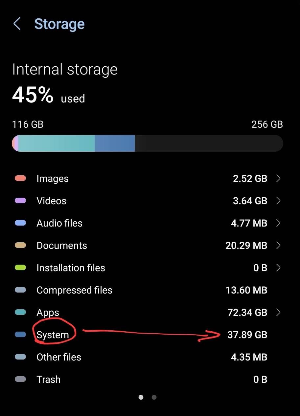Expand the Videos category chevron
300x416 pixels.
click(x=278, y=201)
